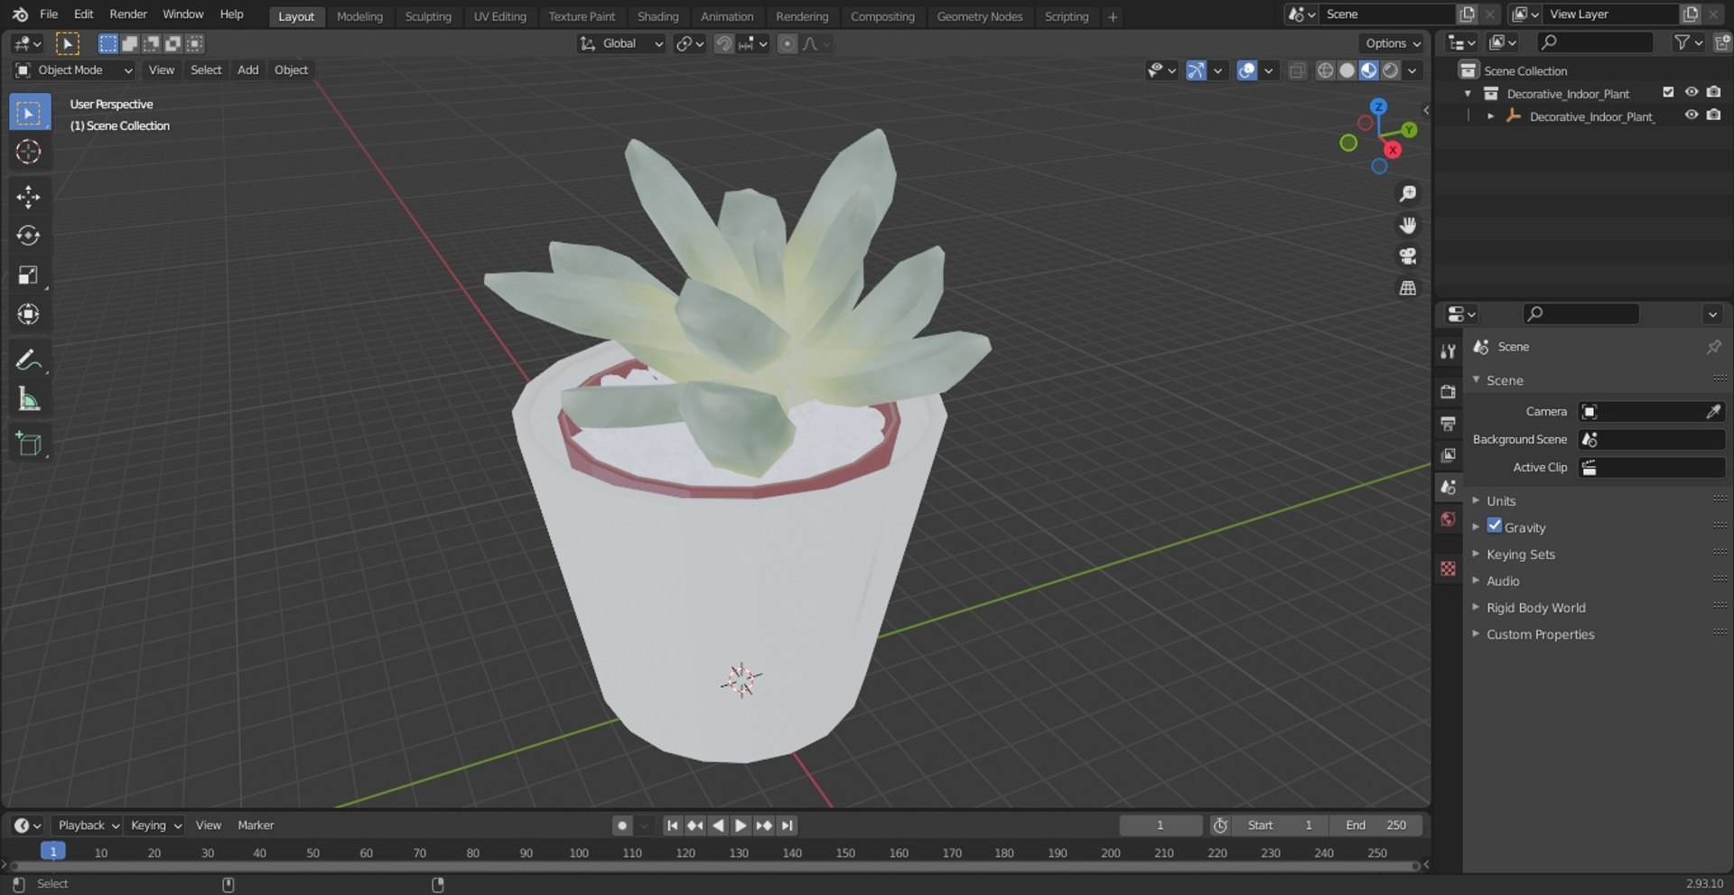Activate the 3D Cursor tool

coord(29,152)
